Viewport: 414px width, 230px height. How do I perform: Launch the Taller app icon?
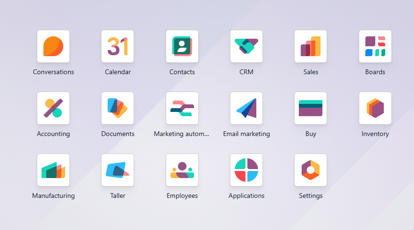tap(118, 170)
